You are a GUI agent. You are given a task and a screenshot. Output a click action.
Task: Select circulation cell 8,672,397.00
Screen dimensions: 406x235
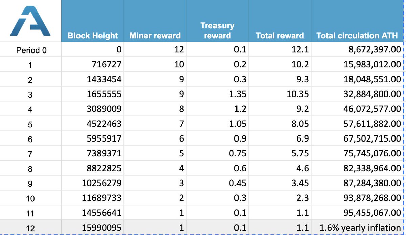(357, 50)
